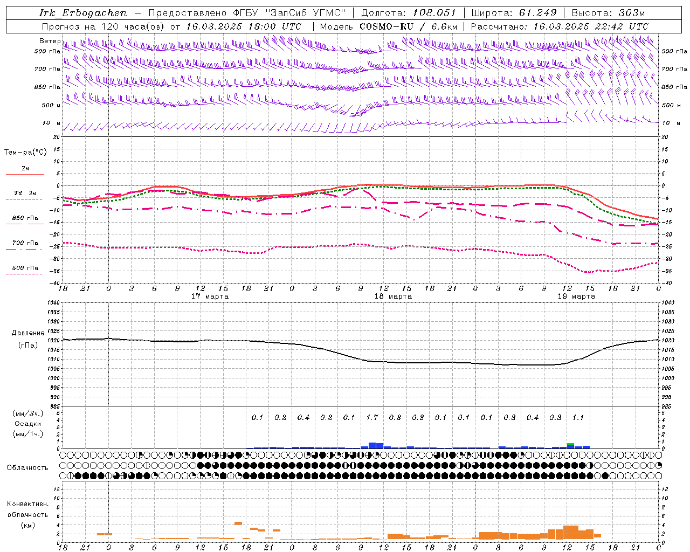Click the (мм/3ч.) precipitation unit label
Screen dimensions: 690x552
click(28, 413)
